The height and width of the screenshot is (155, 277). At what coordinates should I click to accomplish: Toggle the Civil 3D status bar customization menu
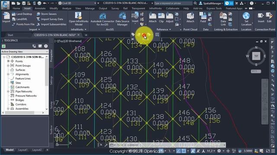(273, 151)
